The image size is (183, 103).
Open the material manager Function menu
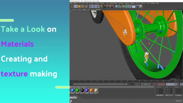pyautogui.click(x=78, y=87)
